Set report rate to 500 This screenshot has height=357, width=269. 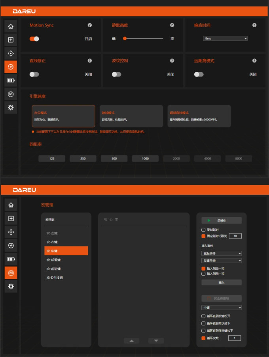pyautogui.click(x=114, y=158)
